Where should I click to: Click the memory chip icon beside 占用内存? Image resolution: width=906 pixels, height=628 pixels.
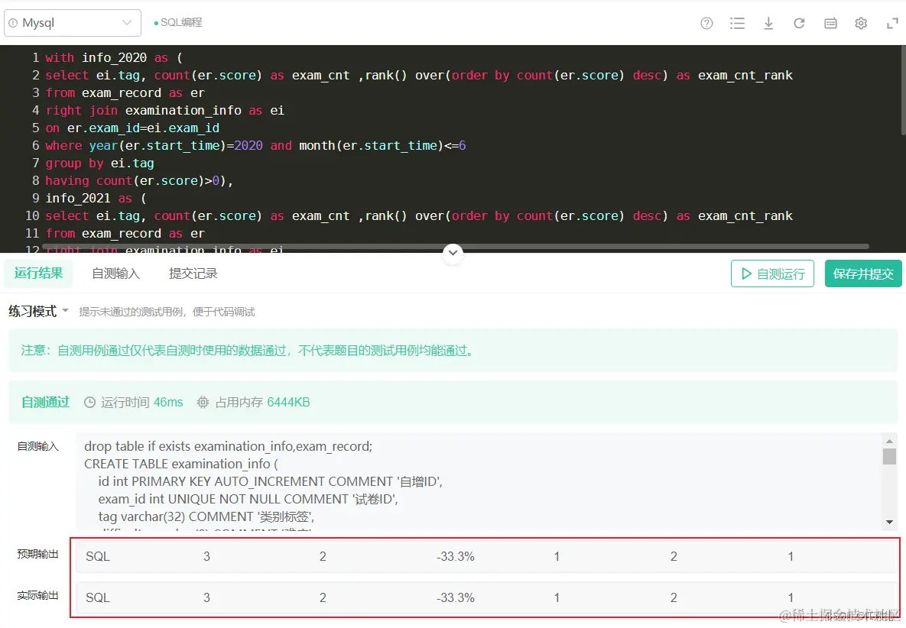tap(203, 403)
